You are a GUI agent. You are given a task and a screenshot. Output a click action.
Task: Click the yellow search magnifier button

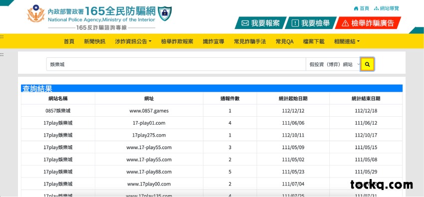click(367, 64)
